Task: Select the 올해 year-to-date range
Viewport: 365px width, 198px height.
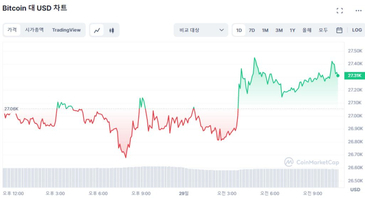Action: coord(307,30)
